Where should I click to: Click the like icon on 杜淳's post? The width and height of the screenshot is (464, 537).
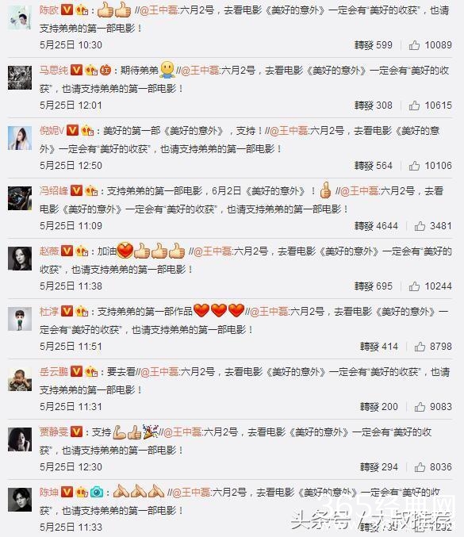pyautogui.click(x=420, y=347)
